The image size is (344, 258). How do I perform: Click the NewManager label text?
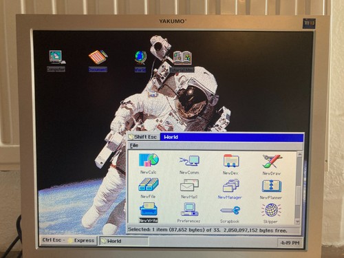pyautogui.click(x=230, y=197)
